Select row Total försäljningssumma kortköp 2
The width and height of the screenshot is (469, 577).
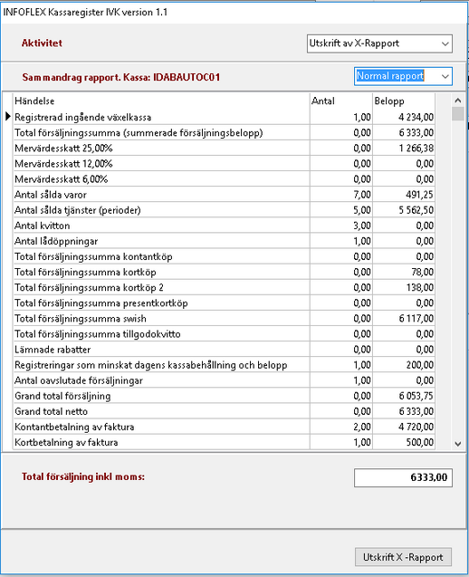coord(224,287)
